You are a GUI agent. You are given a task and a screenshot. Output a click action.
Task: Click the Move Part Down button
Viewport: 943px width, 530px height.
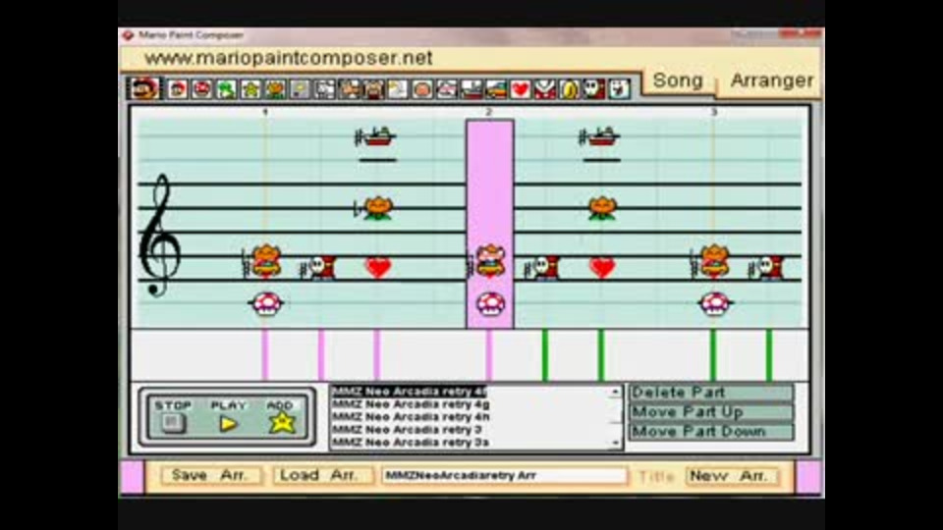point(711,432)
